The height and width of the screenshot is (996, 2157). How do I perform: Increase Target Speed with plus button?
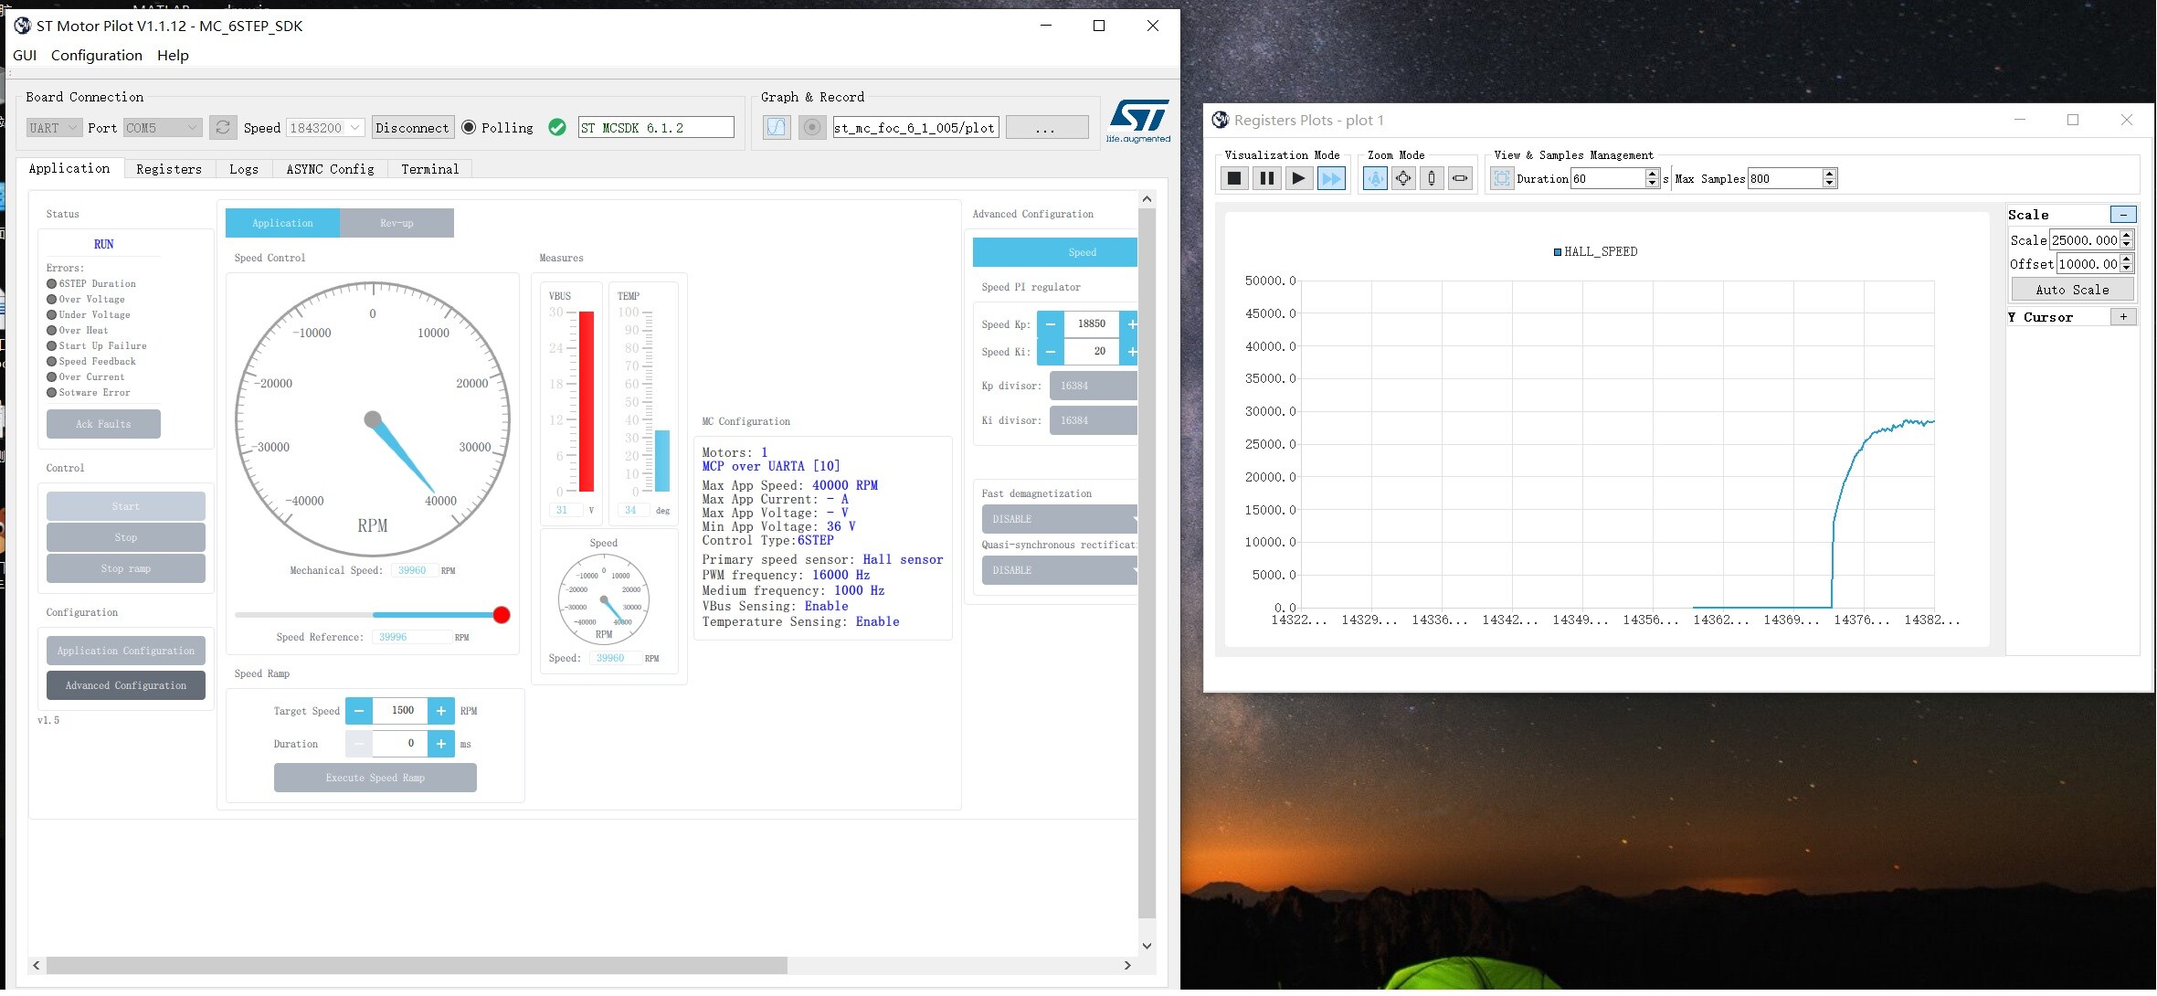(440, 711)
